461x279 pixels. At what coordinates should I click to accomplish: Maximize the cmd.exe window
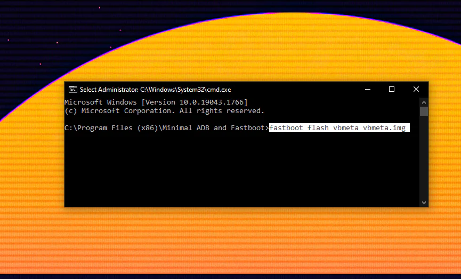coord(392,89)
